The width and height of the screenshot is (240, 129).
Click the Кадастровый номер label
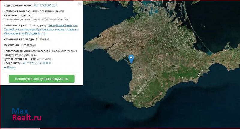tap(18, 5)
